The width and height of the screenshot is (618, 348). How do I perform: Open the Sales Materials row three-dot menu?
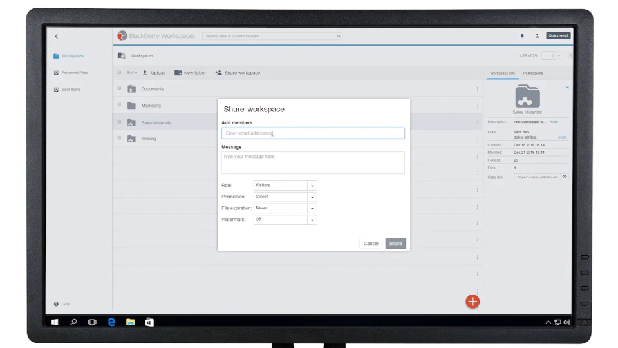pyautogui.click(x=477, y=122)
